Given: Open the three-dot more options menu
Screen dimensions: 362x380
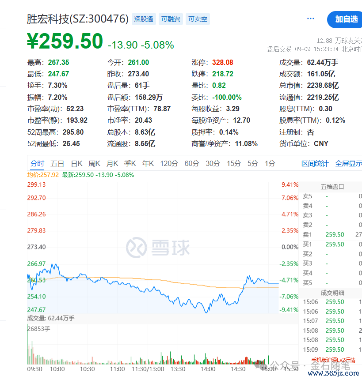Looking at the screenshot, I should (x=311, y=19).
